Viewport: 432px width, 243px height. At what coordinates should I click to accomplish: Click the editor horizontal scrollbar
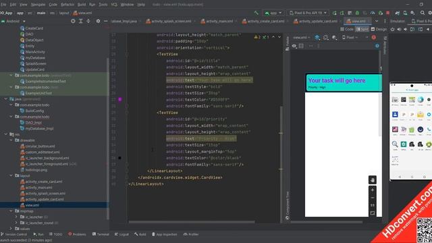pos(192,222)
